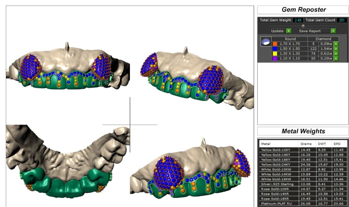Image resolution: width=349 pixels, height=207 pixels.
Task: Select the Yellow Gold:24KY row
Action: pyautogui.click(x=303, y=164)
